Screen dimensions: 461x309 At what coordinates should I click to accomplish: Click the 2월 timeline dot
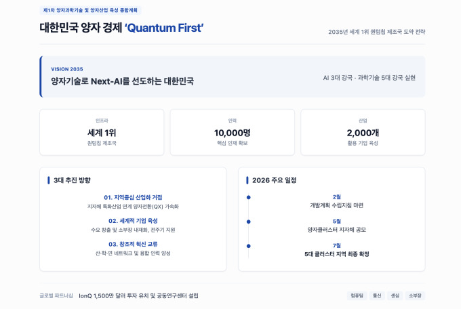click(x=249, y=197)
